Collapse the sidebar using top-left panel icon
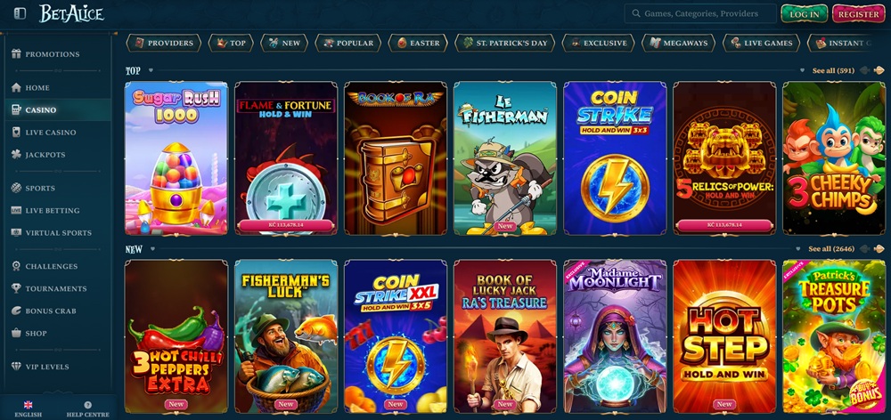Screen dimensions: 891x420 click(20, 13)
